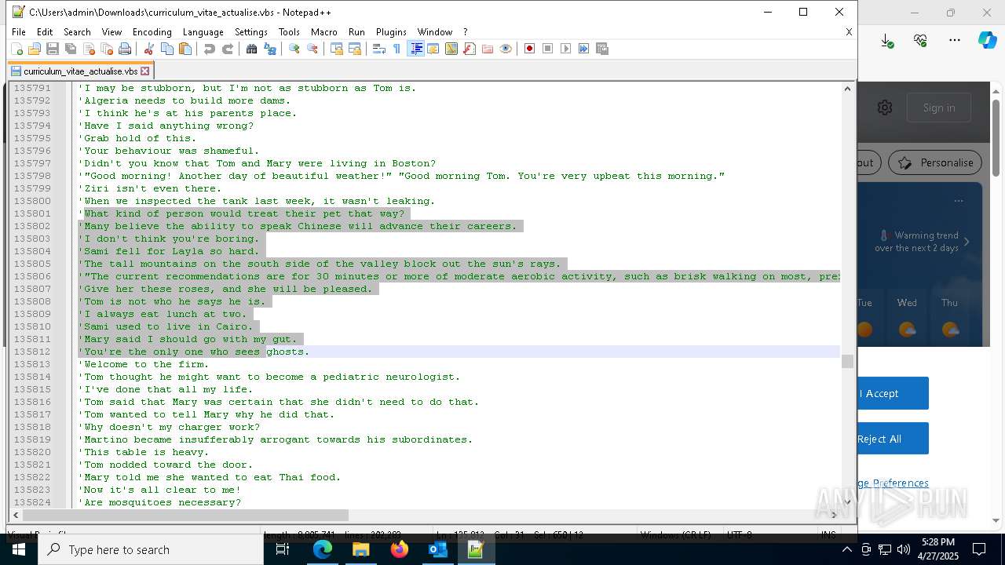Toggle Show All Characters pilcrow icon
The height and width of the screenshot is (565, 1005).
[x=397, y=49]
